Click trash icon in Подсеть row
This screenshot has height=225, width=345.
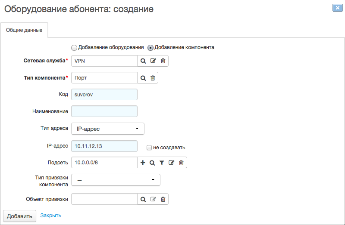pyautogui.click(x=181, y=163)
